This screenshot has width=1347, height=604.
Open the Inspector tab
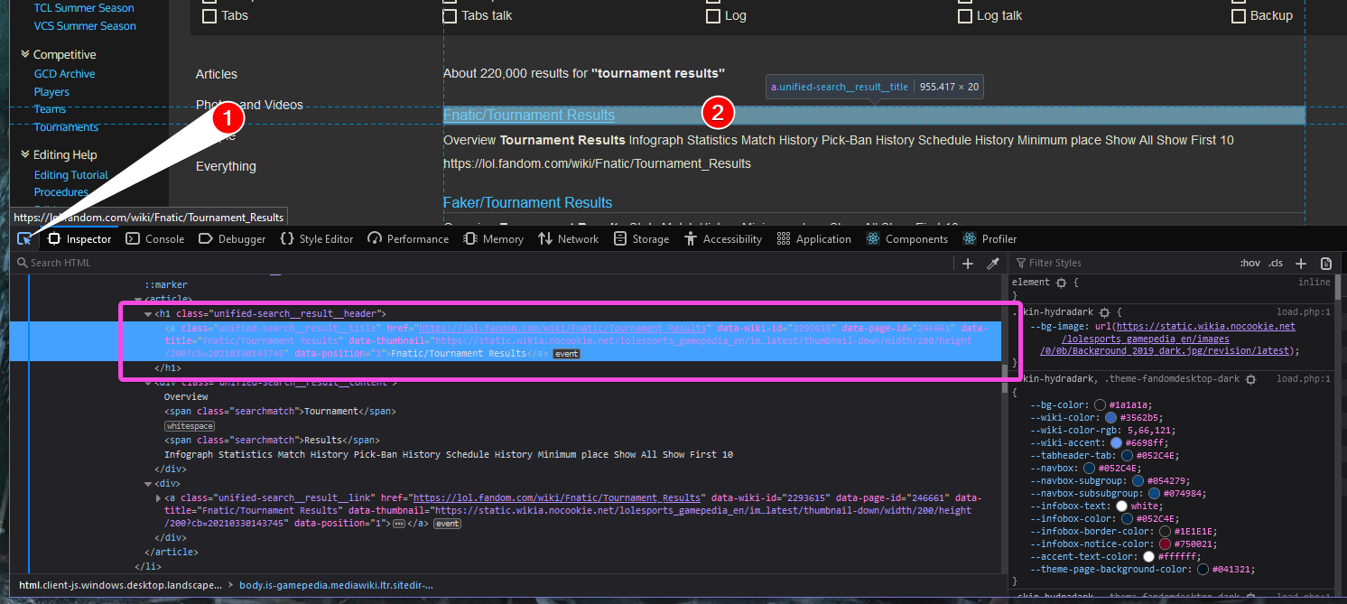[79, 239]
